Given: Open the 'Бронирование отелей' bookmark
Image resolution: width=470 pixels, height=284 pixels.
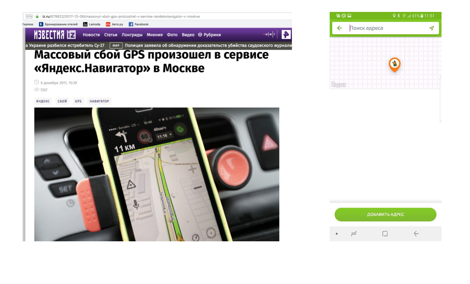Looking at the screenshot, I should [58, 24].
